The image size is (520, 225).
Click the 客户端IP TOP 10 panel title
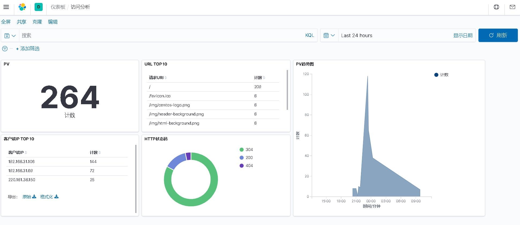pos(19,139)
